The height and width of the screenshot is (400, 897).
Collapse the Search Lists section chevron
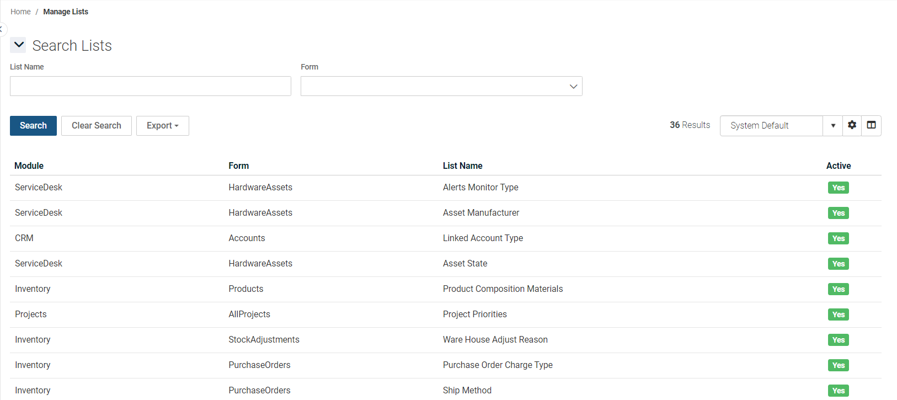click(x=19, y=45)
